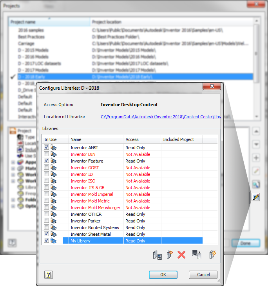
Task: Click the plus add icon in Projects window
Action: 256,158
